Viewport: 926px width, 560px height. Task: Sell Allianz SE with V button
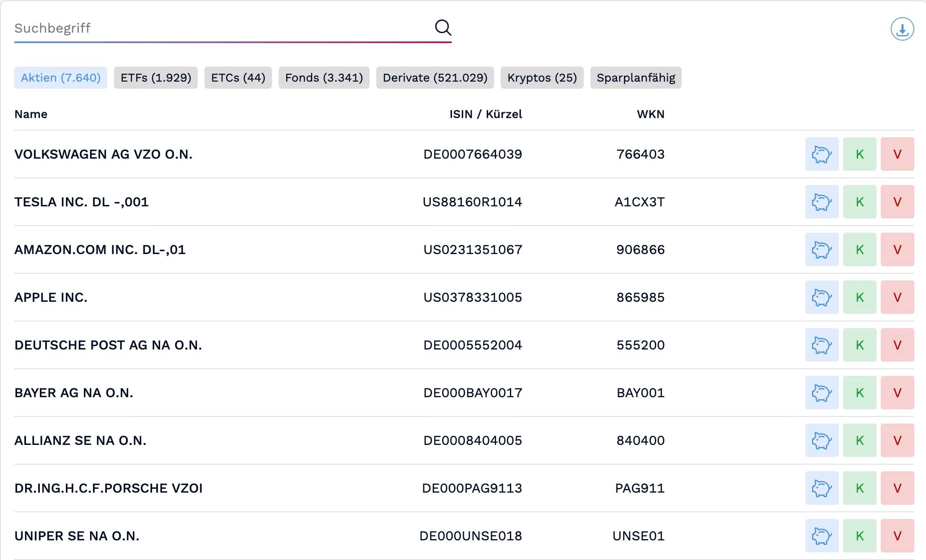(x=897, y=440)
